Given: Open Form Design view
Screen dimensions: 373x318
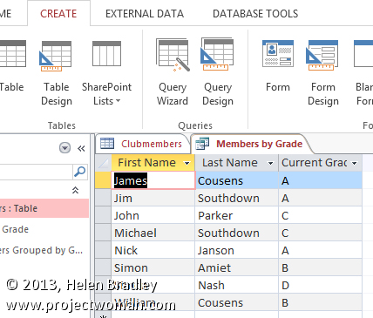Looking at the screenshot, I should (323, 72).
